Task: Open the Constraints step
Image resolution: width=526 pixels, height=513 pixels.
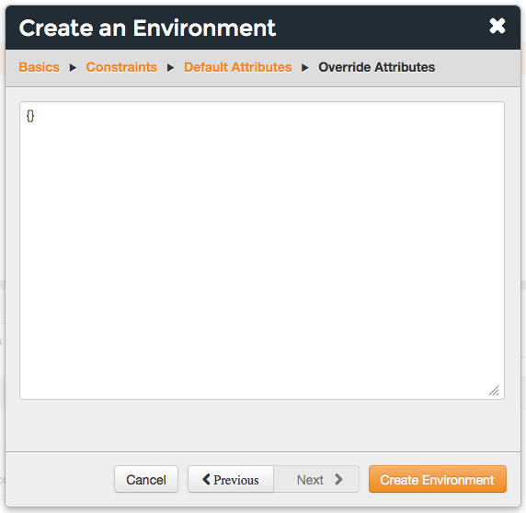Action: tap(121, 67)
